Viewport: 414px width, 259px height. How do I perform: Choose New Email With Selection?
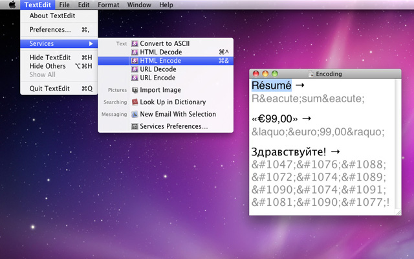[166, 114]
